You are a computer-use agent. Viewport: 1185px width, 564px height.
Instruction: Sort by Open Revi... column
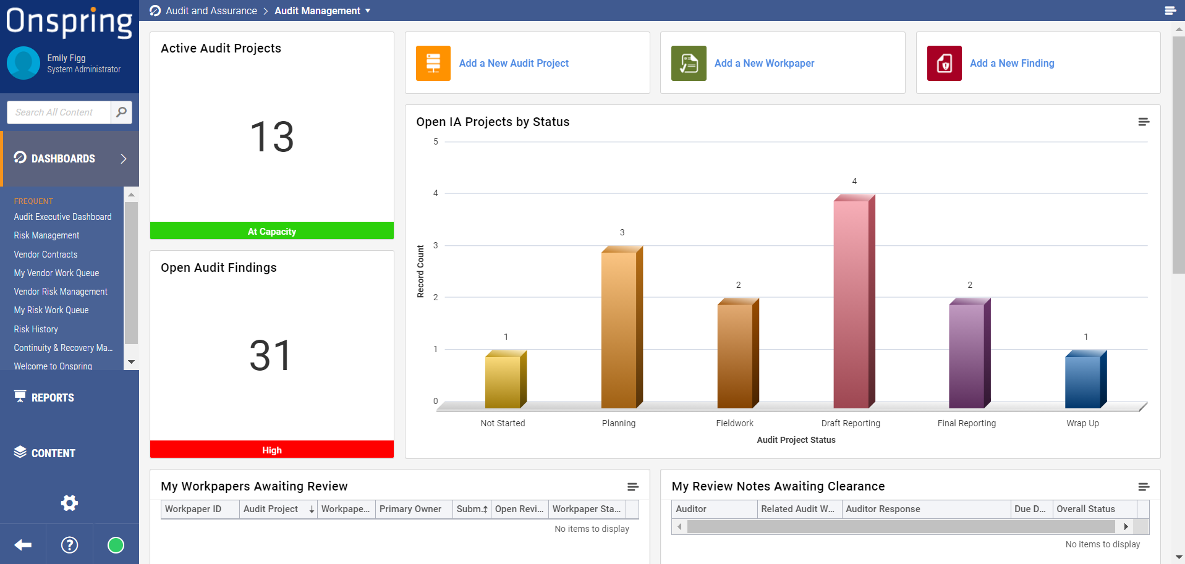tap(520, 509)
